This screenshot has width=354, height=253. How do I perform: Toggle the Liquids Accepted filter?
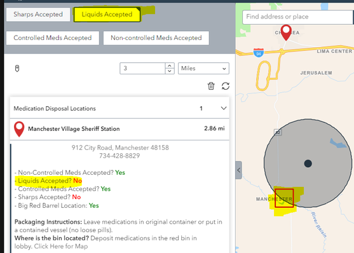(107, 15)
